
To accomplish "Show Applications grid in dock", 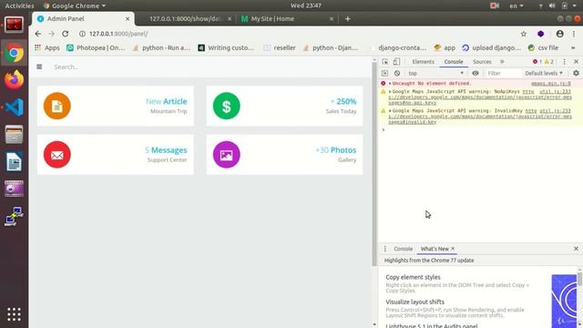I will click(x=15, y=314).
